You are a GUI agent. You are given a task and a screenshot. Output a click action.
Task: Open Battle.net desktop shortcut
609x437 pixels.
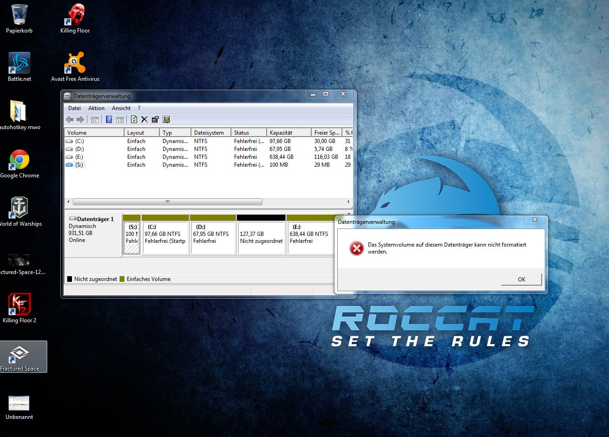click(19, 67)
